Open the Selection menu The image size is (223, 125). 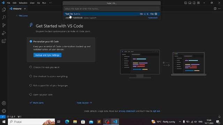(x=23, y=3)
